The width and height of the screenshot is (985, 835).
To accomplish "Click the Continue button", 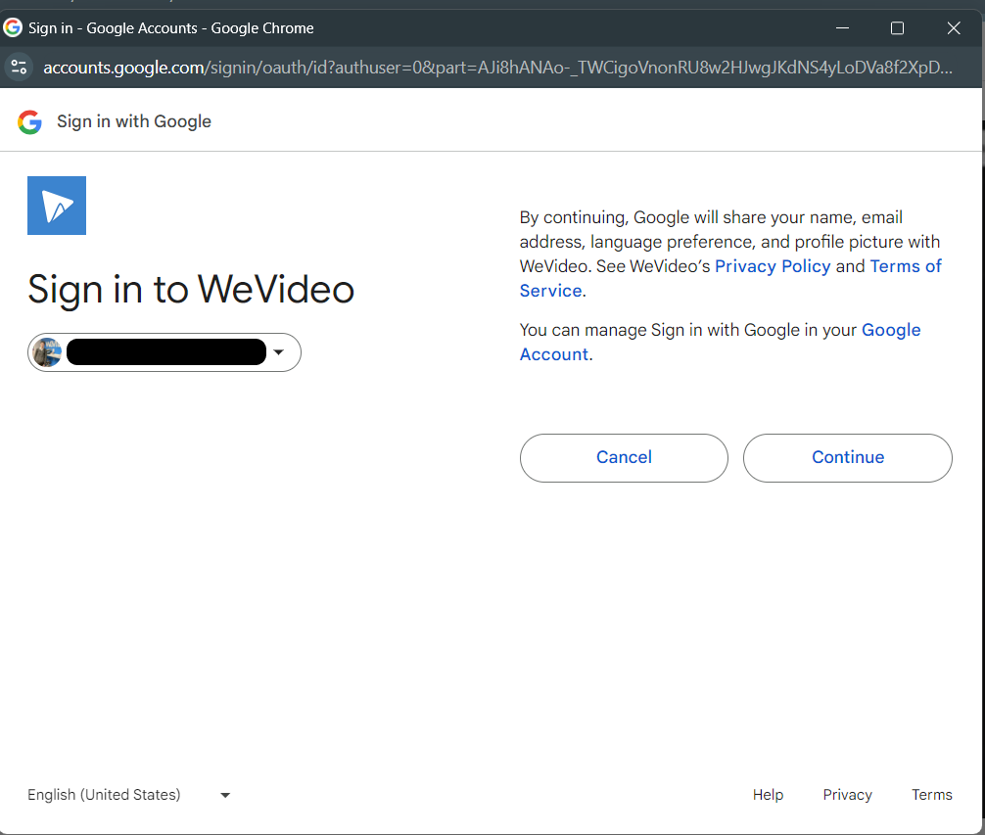I will (847, 458).
